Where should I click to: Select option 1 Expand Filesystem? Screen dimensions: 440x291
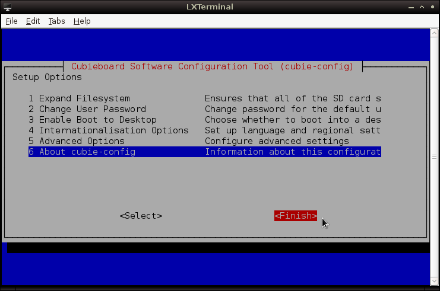(79, 98)
